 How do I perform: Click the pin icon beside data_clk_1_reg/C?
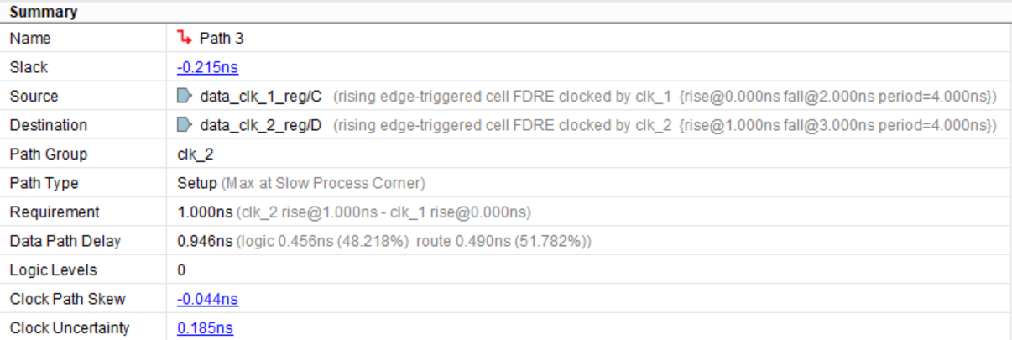tap(185, 97)
